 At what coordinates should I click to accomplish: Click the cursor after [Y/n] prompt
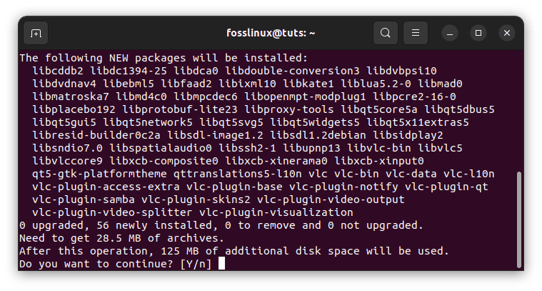[221, 263]
